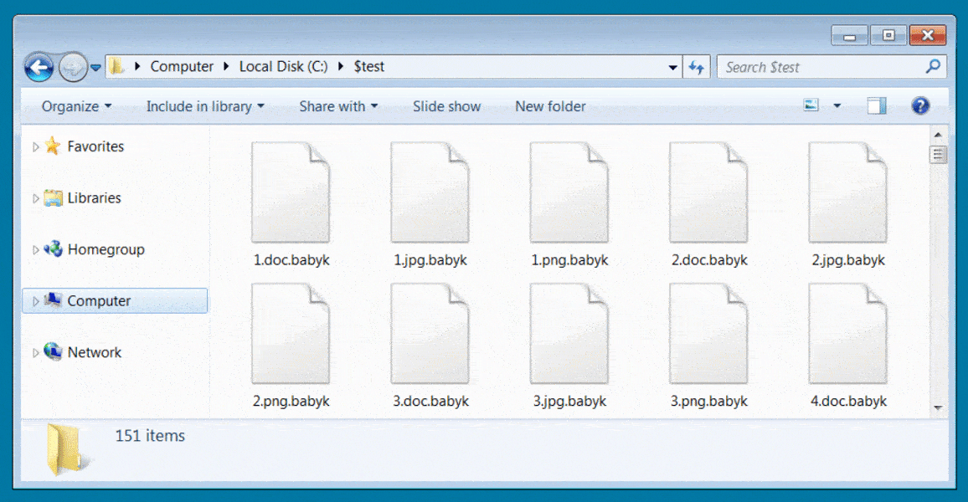Maximize the Explorer window
The height and width of the screenshot is (502, 968).
(888, 35)
